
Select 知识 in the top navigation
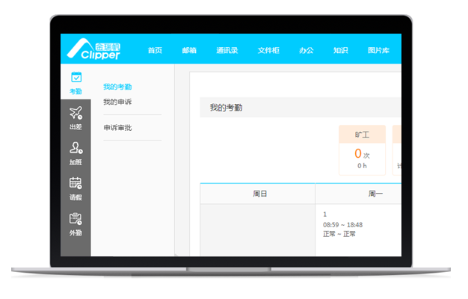341,50
